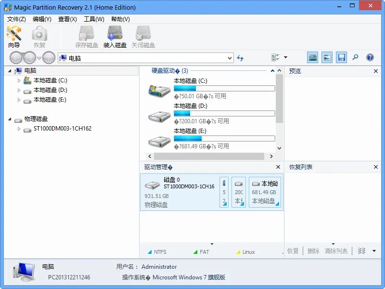Click the Linux legend entry
The height and width of the screenshot is (289, 385).
click(245, 252)
